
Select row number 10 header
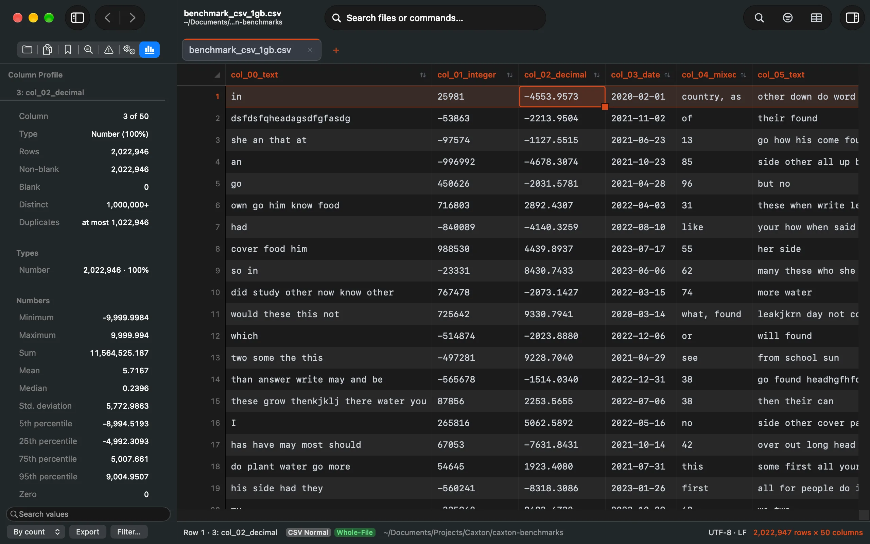(215, 292)
